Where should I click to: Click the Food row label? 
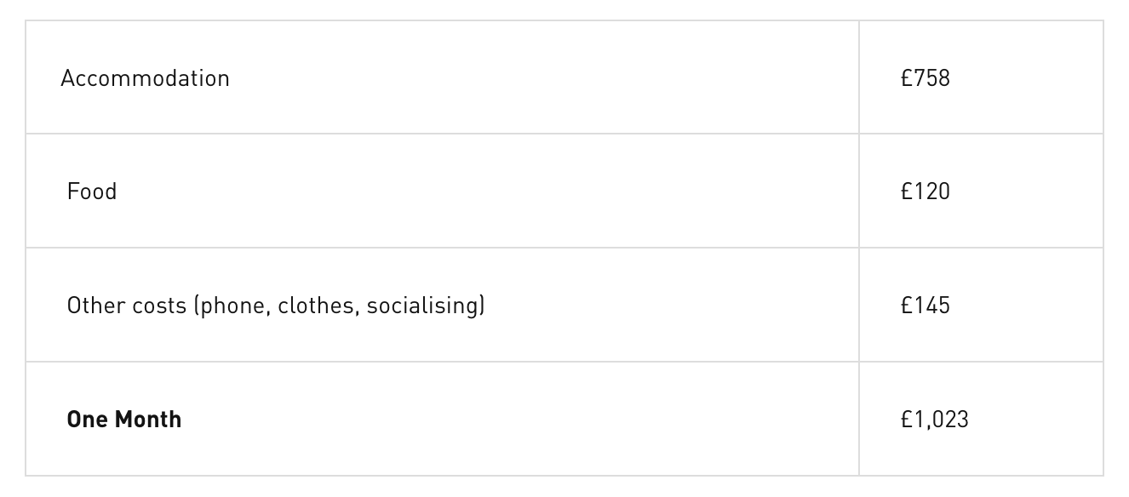coord(92,191)
